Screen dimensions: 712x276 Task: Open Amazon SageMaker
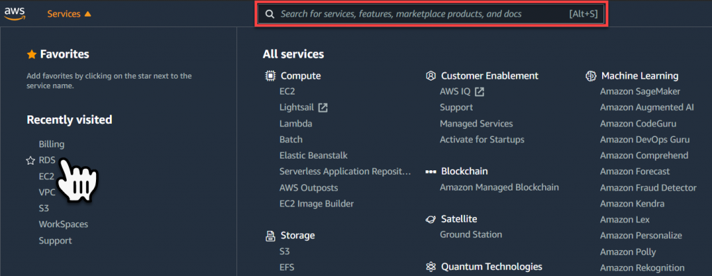pyautogui.click(x=640, y=92)
